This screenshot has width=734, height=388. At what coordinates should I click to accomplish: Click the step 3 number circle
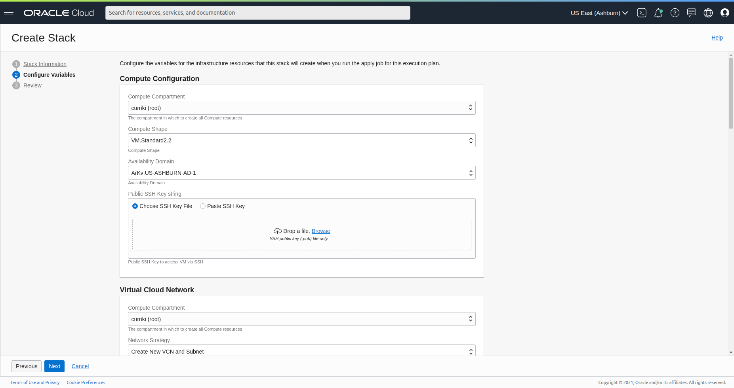(16, 85)
